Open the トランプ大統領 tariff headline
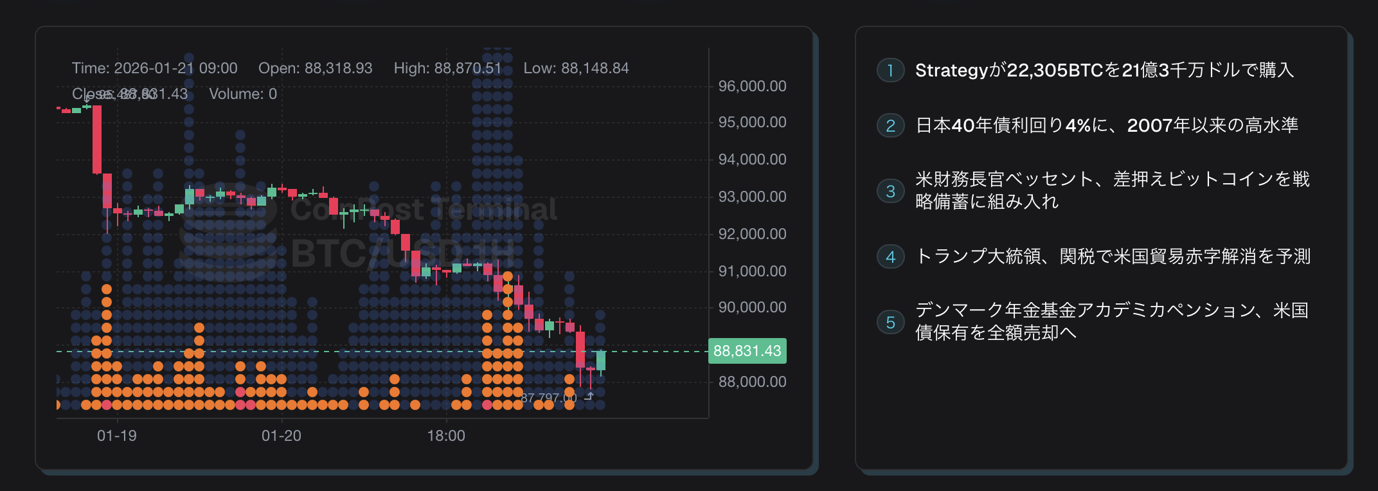The image size is (1378, 491). pos(1113,257)
